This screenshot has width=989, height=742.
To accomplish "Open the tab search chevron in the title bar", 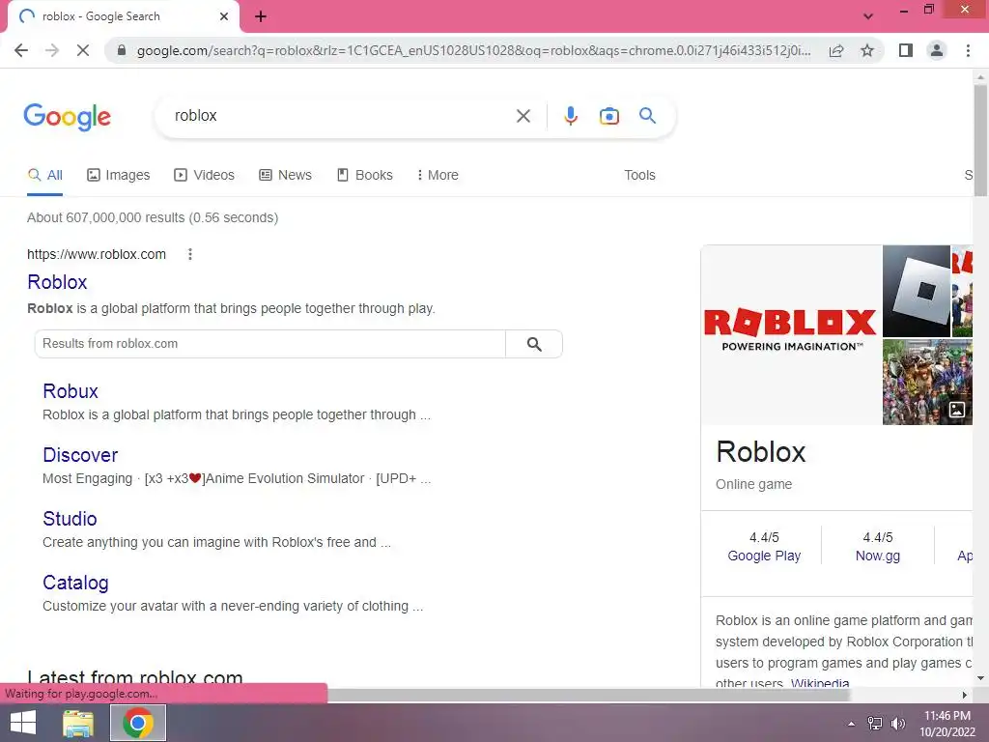I will (868, 16).
